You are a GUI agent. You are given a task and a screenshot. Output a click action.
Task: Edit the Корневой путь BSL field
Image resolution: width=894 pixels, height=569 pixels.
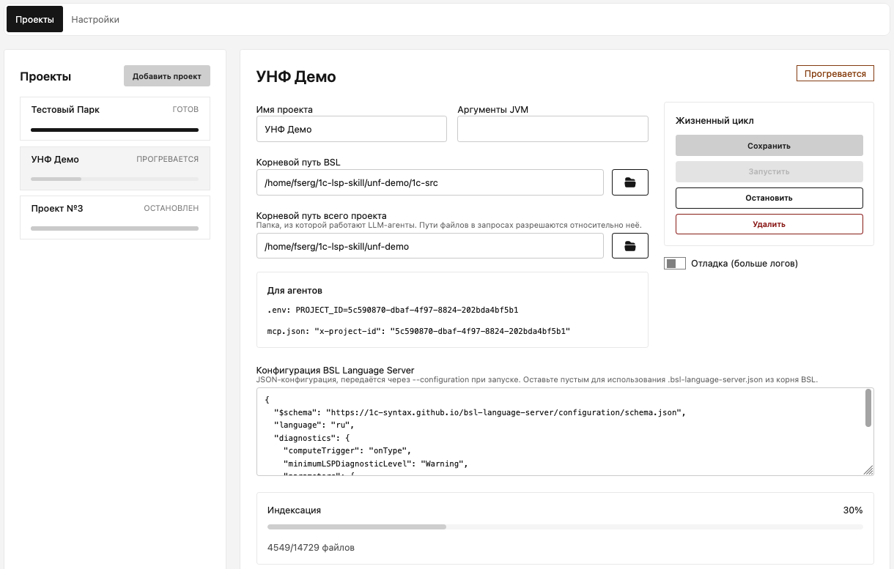pyautogui.click(x=430, y=182)
